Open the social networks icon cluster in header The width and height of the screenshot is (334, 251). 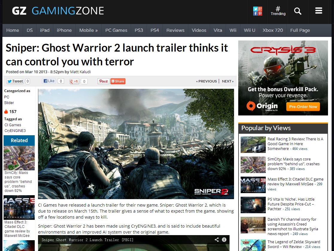click(257, 11)
